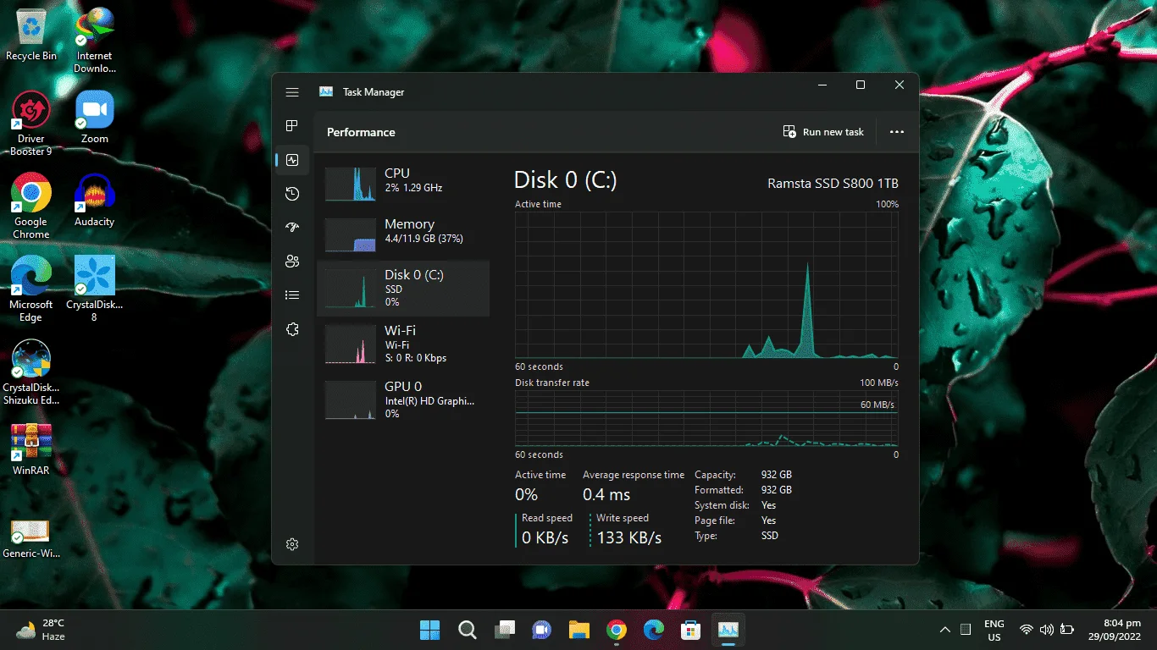
Task: Open taskbar Search
Action: [x=468, y=630]
